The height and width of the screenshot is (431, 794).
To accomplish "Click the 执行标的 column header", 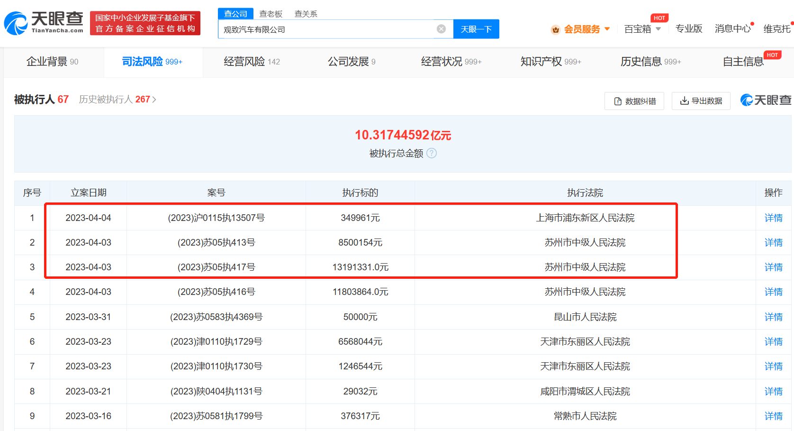I will 360,193.
